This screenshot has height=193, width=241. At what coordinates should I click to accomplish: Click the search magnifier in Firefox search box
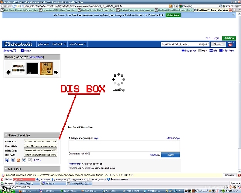pyautogui.click(x=220, y=6)
